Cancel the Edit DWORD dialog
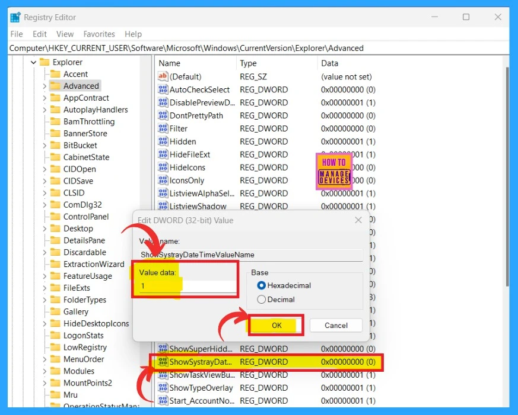 (336, 326)
